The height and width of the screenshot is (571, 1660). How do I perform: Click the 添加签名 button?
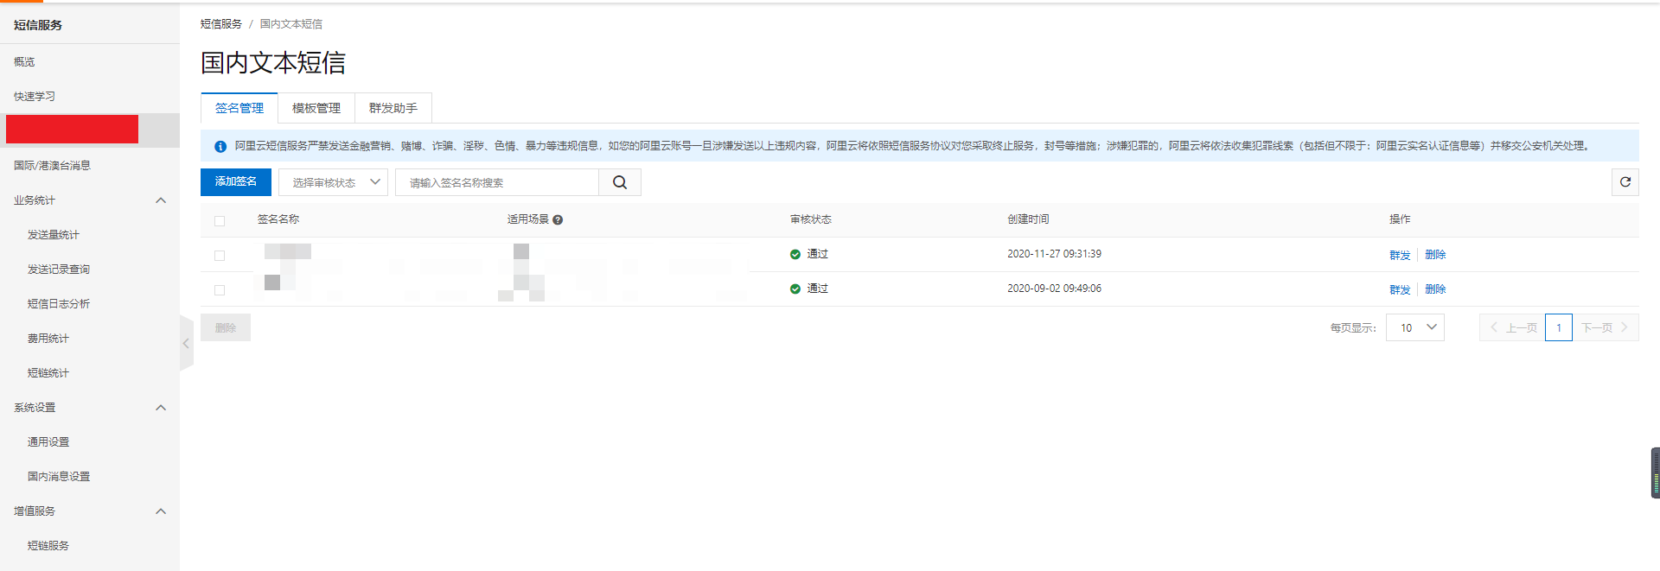236,181
